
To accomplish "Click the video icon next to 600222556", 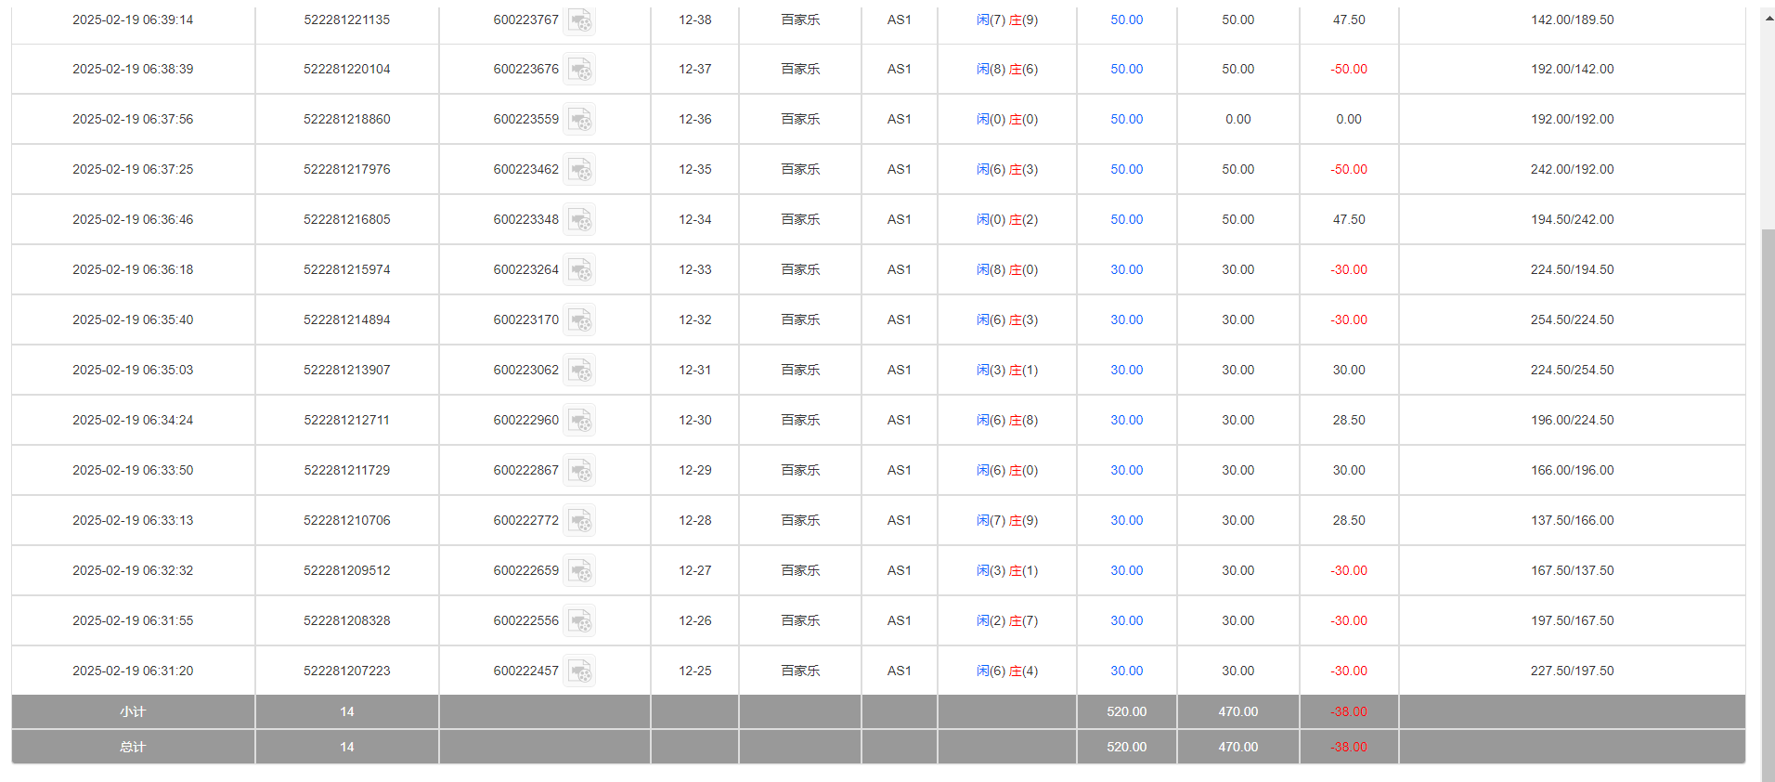I will 579,621.
